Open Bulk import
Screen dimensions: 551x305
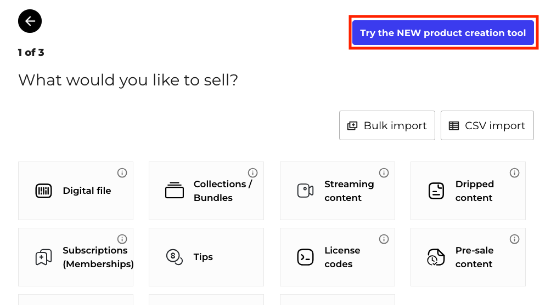(387, 125)
